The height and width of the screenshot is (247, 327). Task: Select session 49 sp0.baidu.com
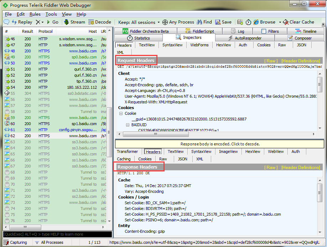55,57
